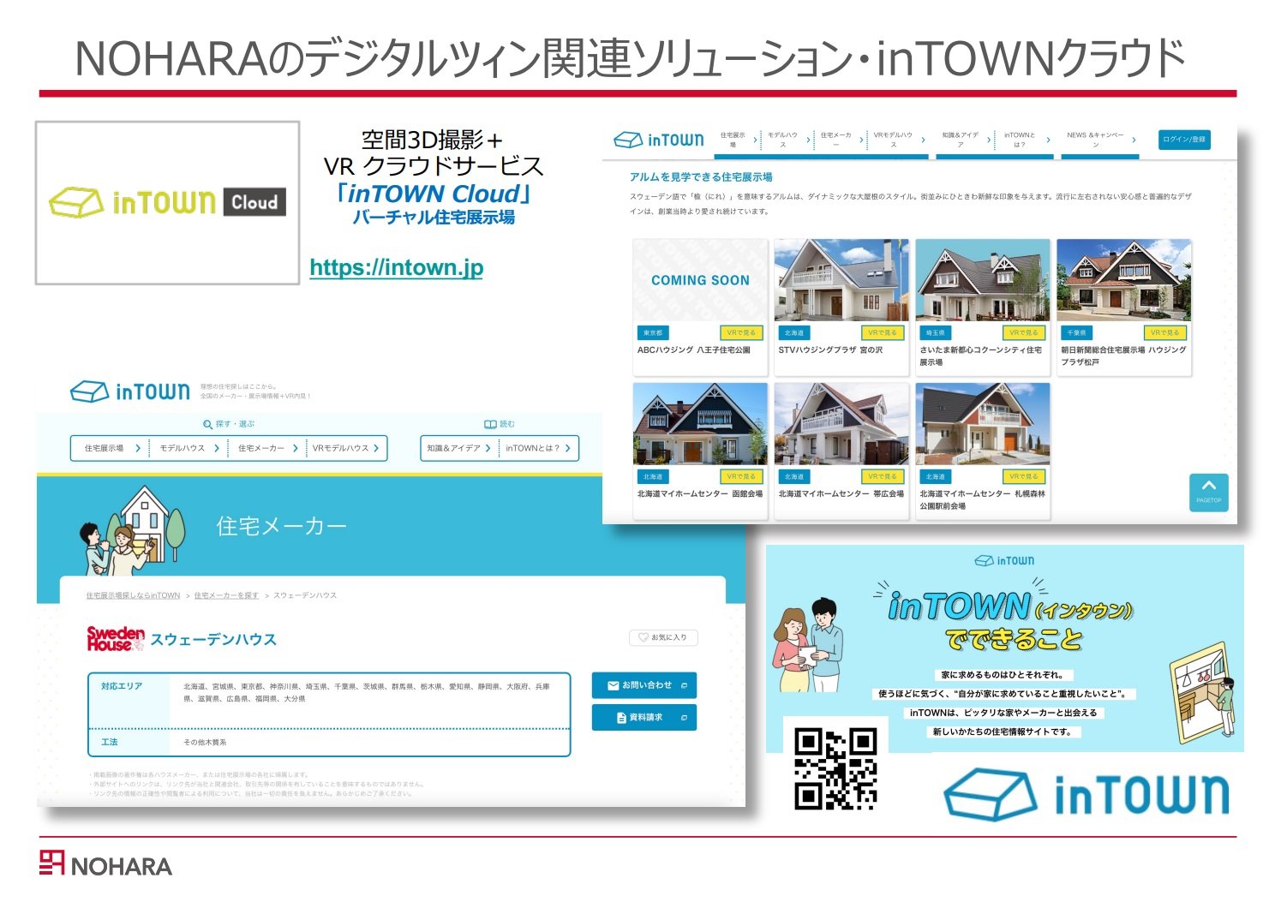Click the スウェーデンハウス maker title
This screenshot has width=1281, height=902.
point(213,640)
